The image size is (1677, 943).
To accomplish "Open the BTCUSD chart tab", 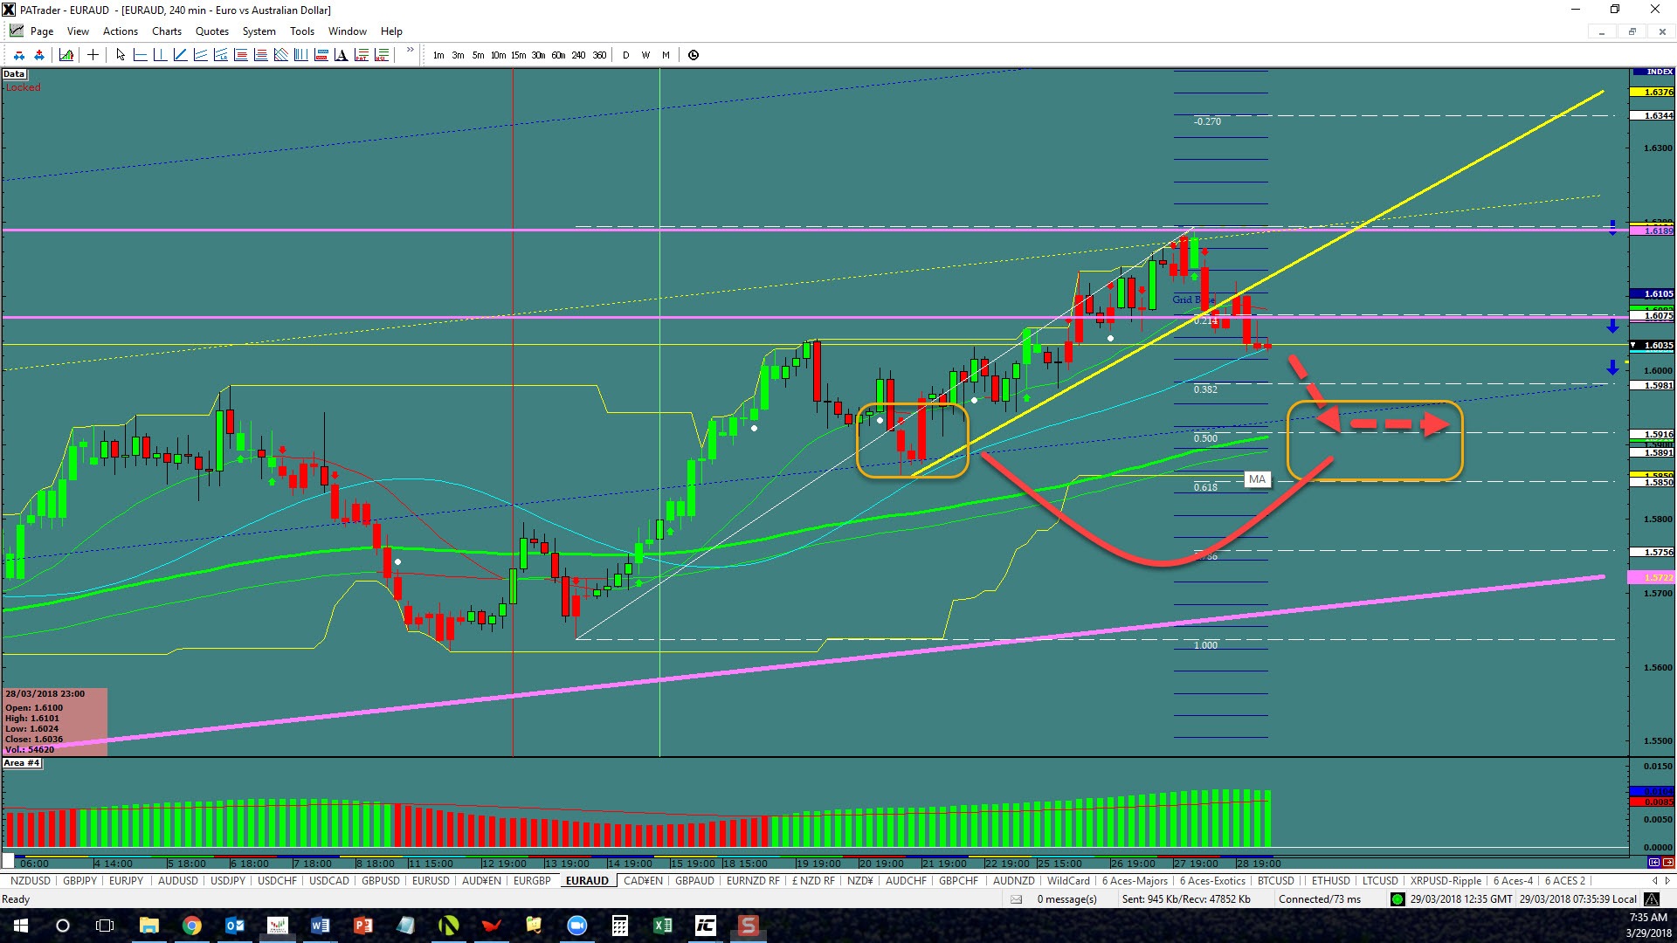I will pyautogui.click(x=1275, y=881).
